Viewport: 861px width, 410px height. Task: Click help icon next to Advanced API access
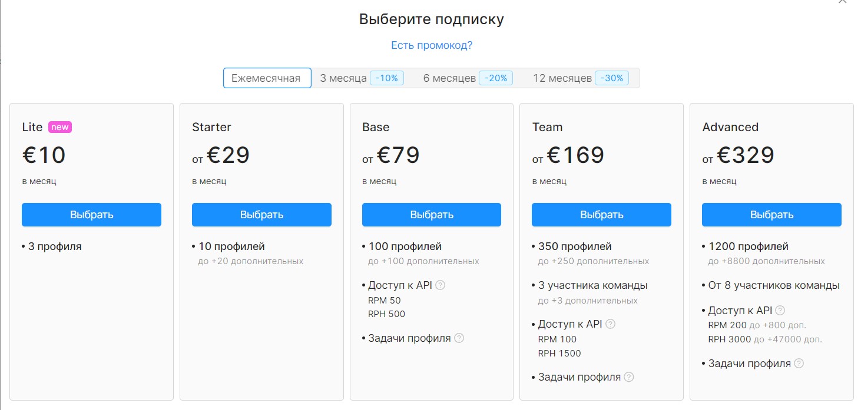[x=780, y=311]
